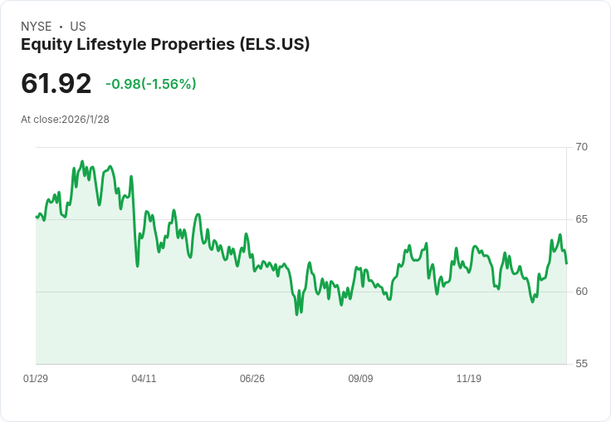This screenshot has width=611, height=422.
Task: Click the 11/19 date on the time axis
Action: (x=469, y=379)
